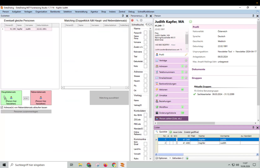Open the Windows Start menu
Image resolution: width=260 pixels, height=168 pixels.
pos(4,165)
